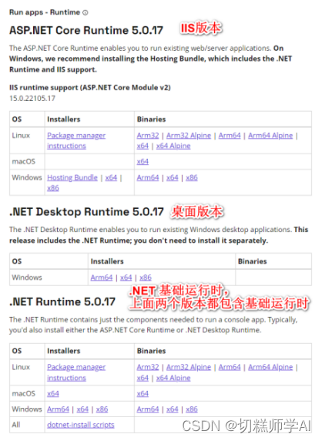Open Package manager instructions link in ASP.NET Core Runtime table

[x=76, y=140]
